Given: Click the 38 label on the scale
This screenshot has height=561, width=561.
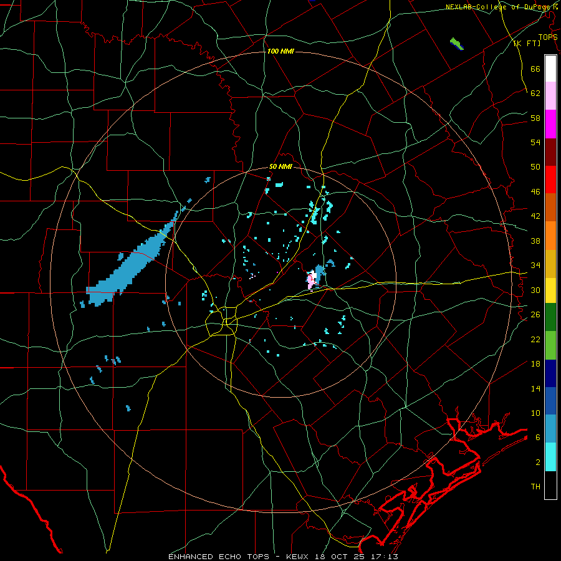Looking at the screenshot, I should 535,241.
